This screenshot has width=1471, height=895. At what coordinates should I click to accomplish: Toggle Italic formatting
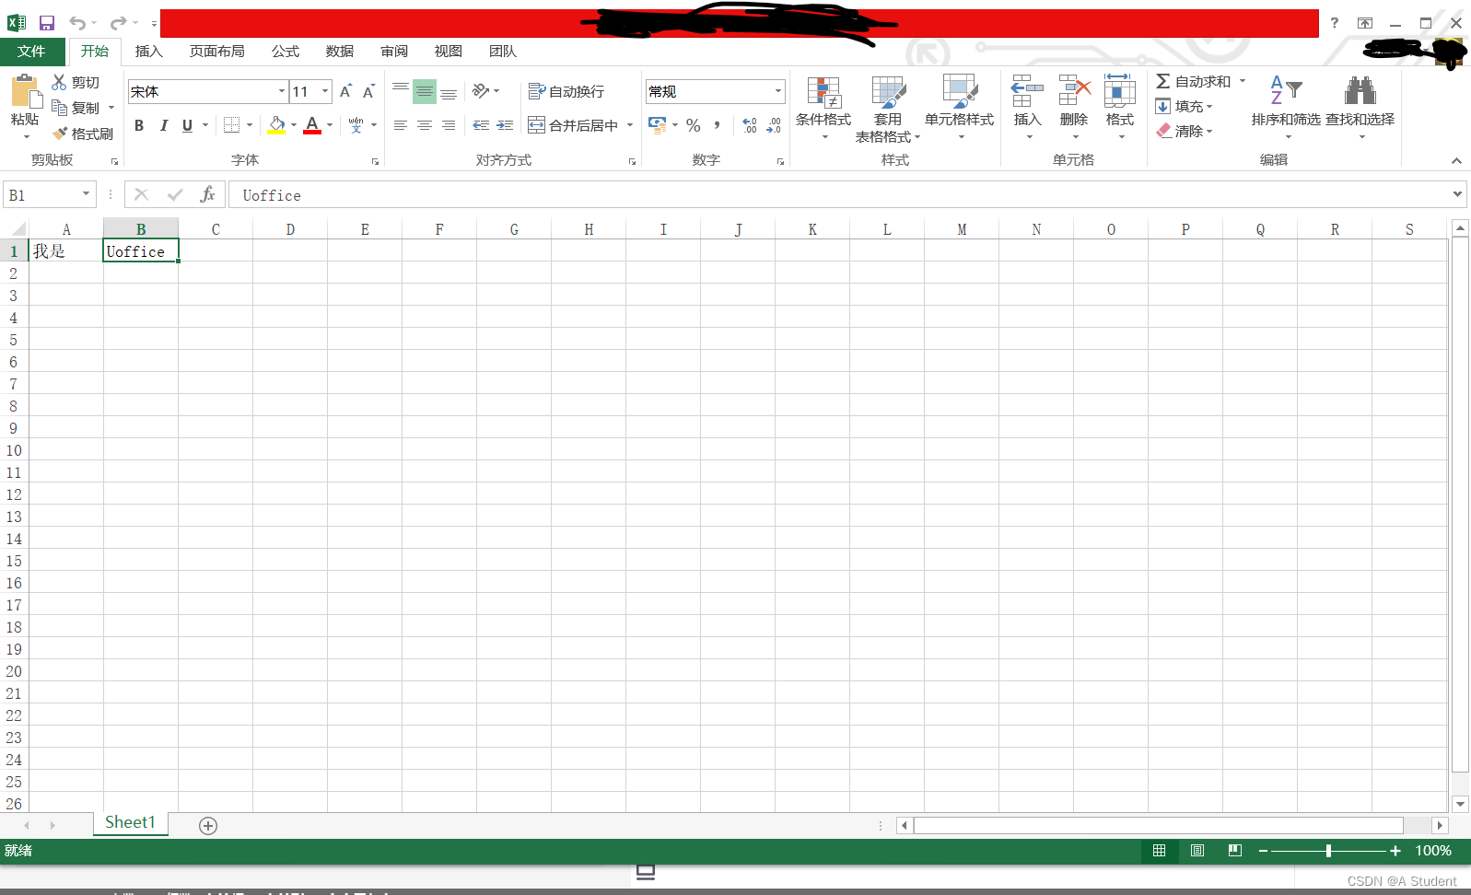(164, 125)
